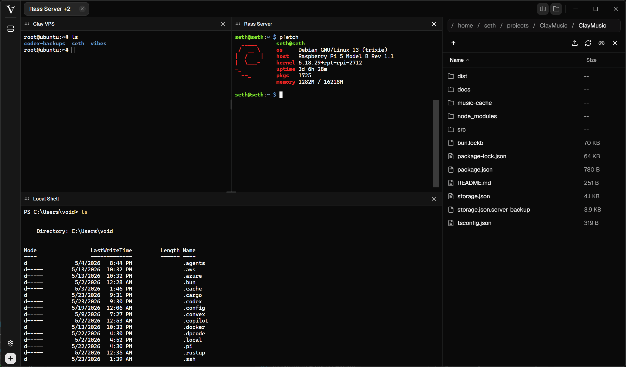The image size is (626, 367).
Task: Open the node_modules folder
Action: [x=534, y=116]
